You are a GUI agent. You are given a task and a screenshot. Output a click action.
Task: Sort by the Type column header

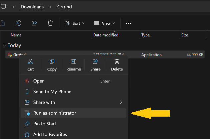pos(146,35)
